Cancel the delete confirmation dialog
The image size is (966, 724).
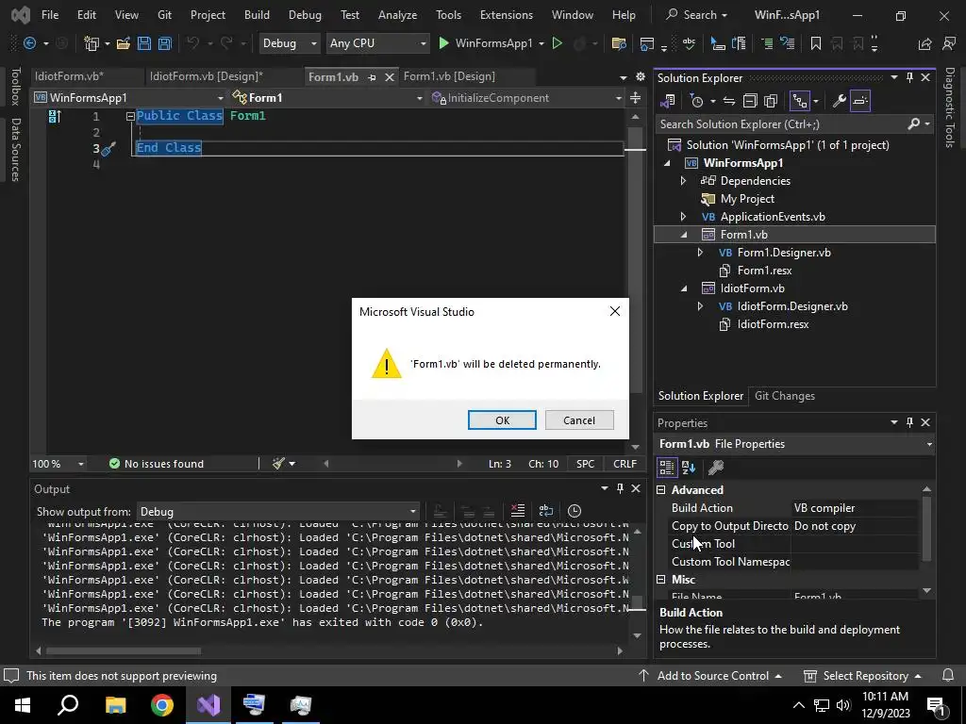click(579, 420)
